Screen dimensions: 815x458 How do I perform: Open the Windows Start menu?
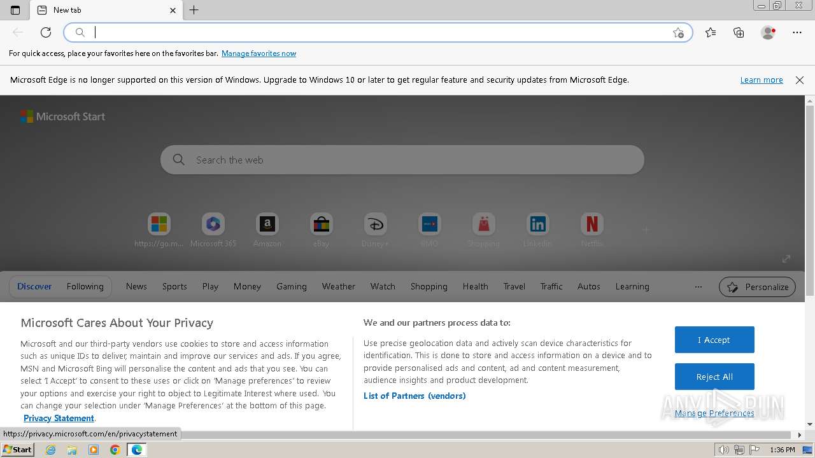point(17,450)
